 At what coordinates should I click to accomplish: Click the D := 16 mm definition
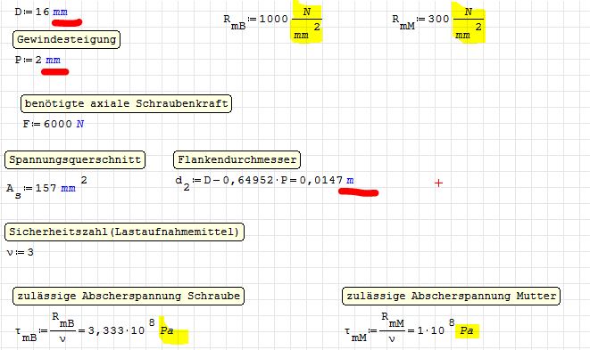point(41,12)
